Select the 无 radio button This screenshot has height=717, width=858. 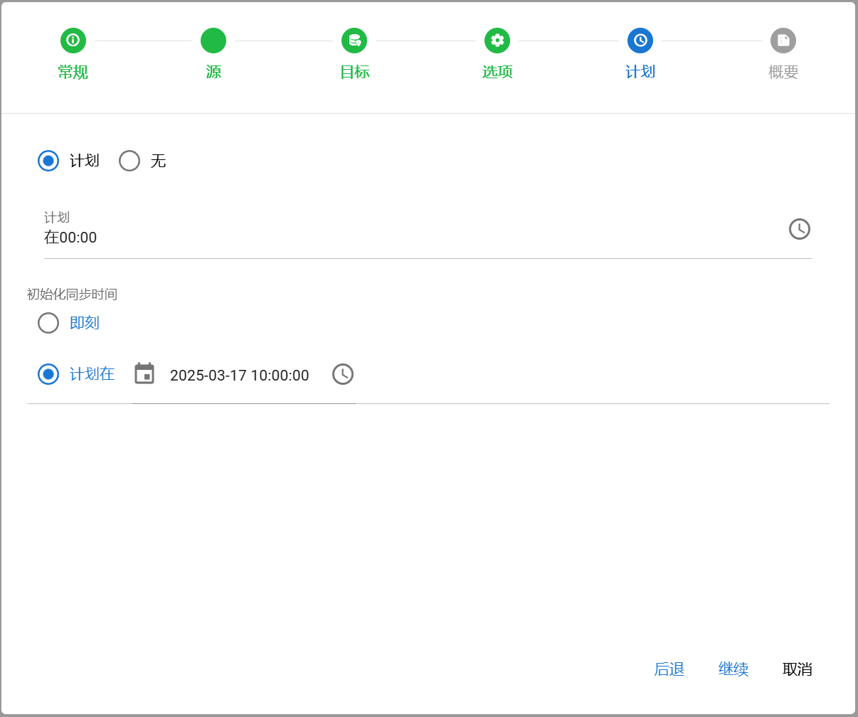point(129,161)
